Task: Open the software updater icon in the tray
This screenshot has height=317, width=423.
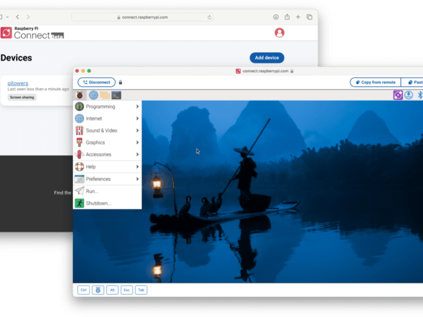Action: click(x=408, y=95)
